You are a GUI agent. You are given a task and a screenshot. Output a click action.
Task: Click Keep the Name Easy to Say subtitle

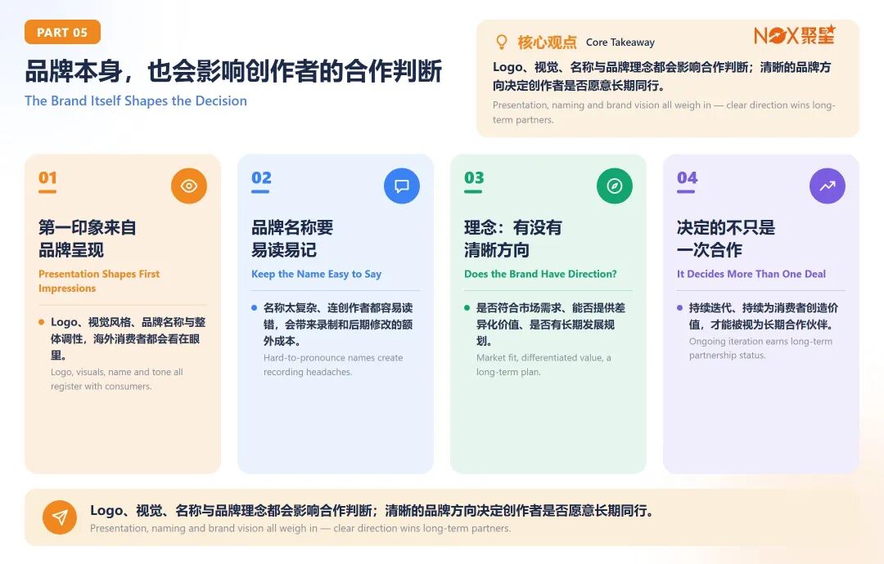click(316, 274)
